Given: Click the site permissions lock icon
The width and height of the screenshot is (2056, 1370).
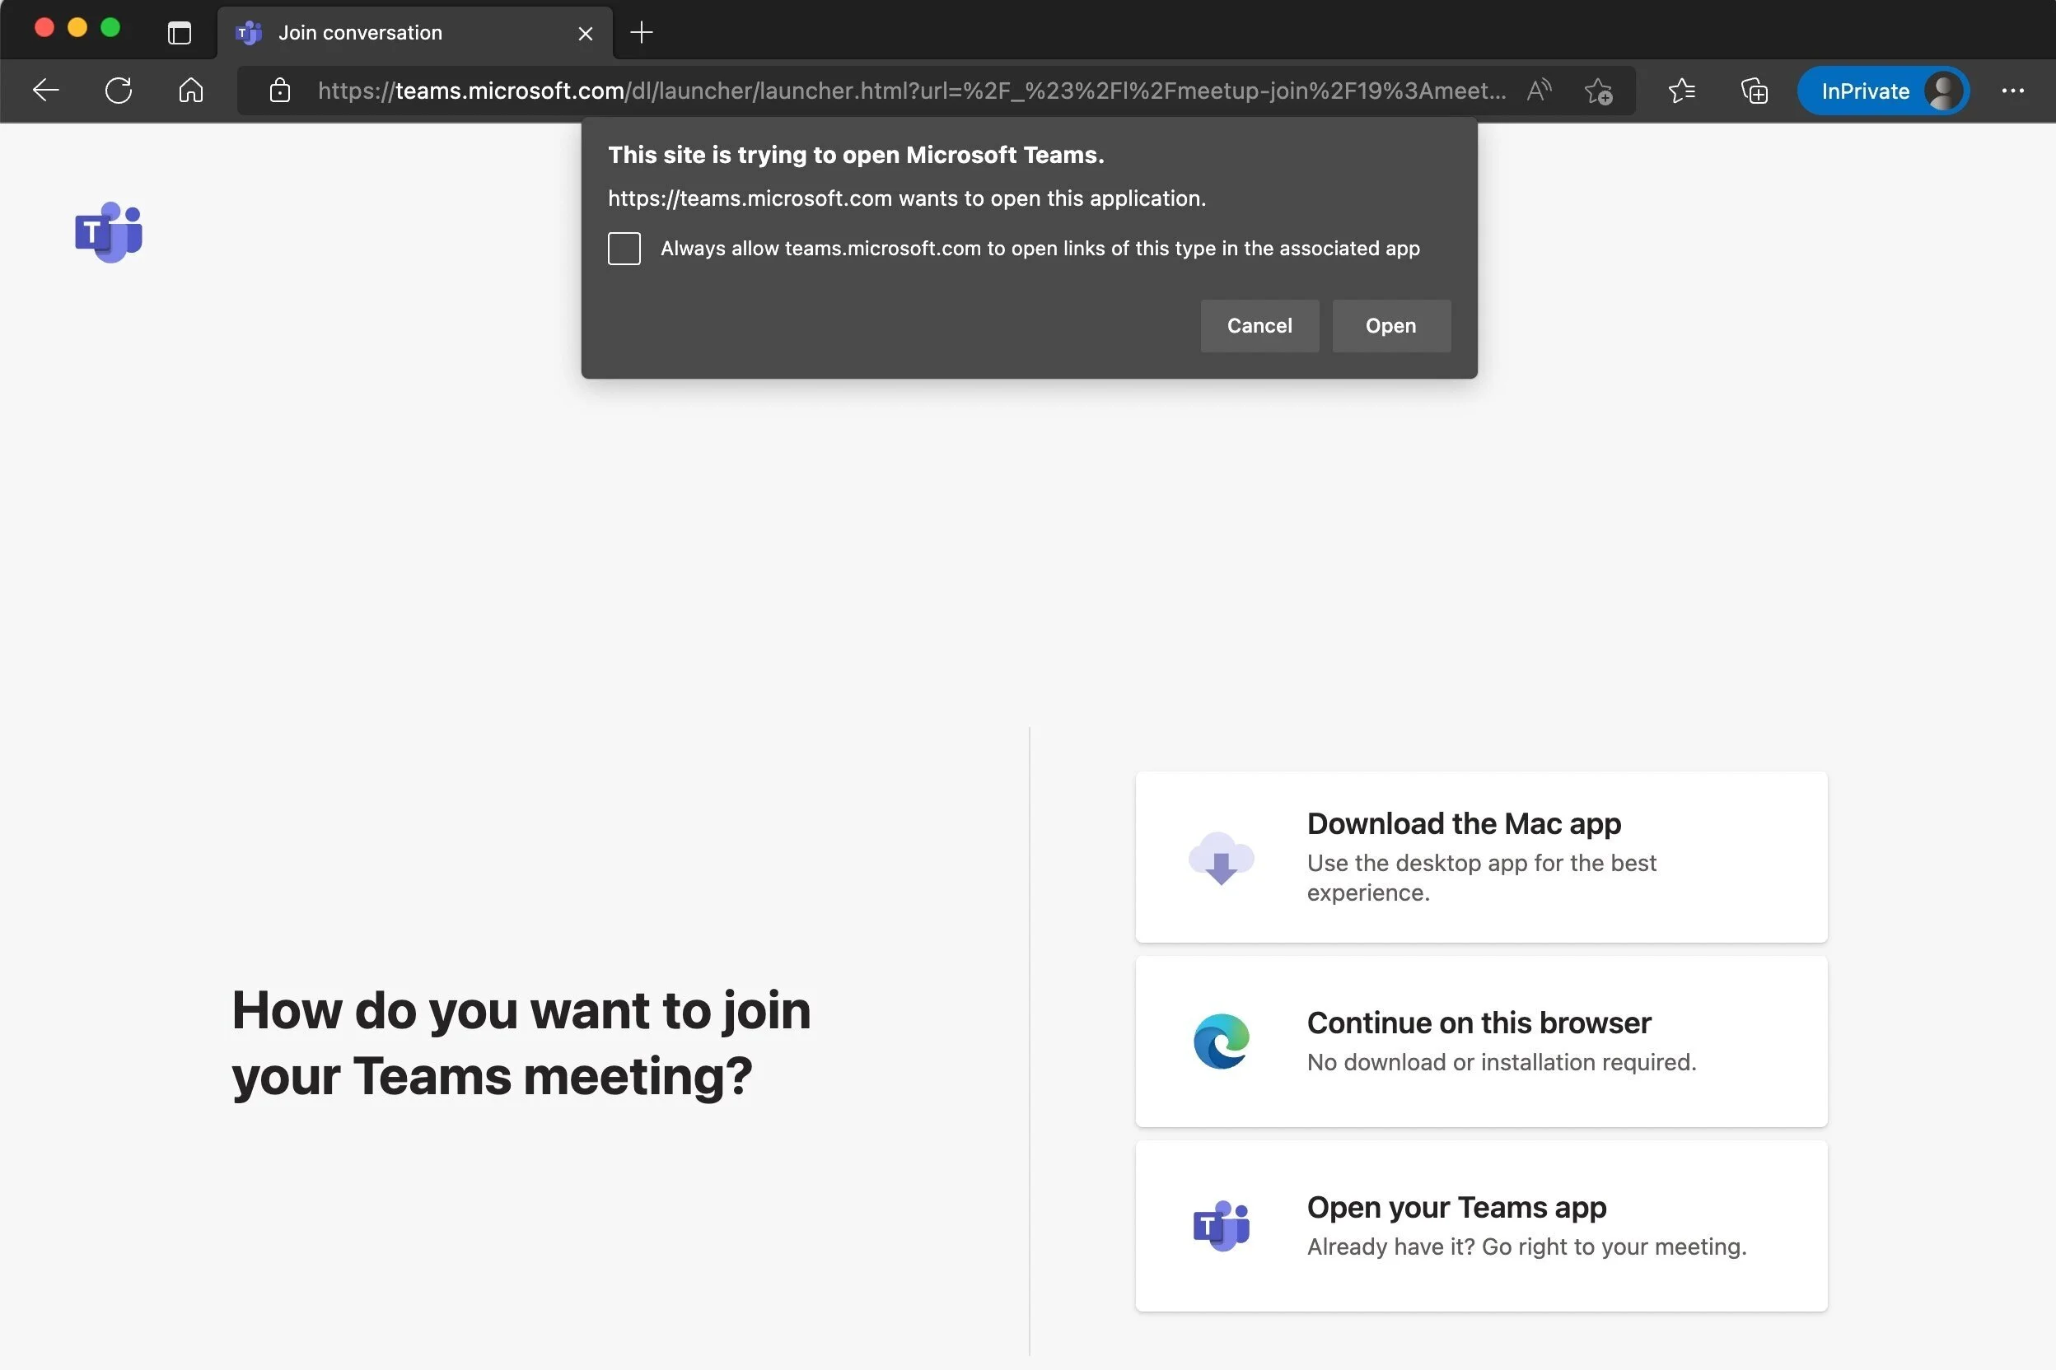Looking at the screenshot, I should 280,90.
